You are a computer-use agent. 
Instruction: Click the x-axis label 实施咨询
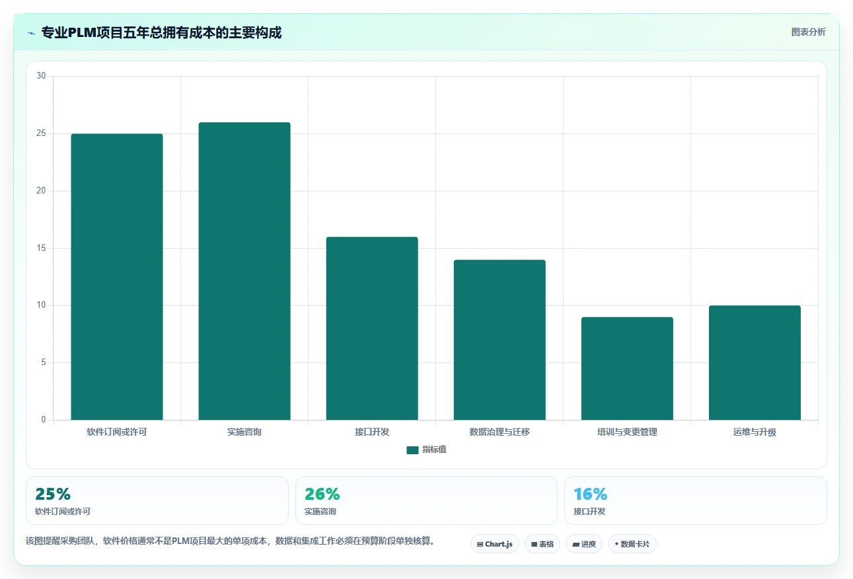tap(244, 432)
